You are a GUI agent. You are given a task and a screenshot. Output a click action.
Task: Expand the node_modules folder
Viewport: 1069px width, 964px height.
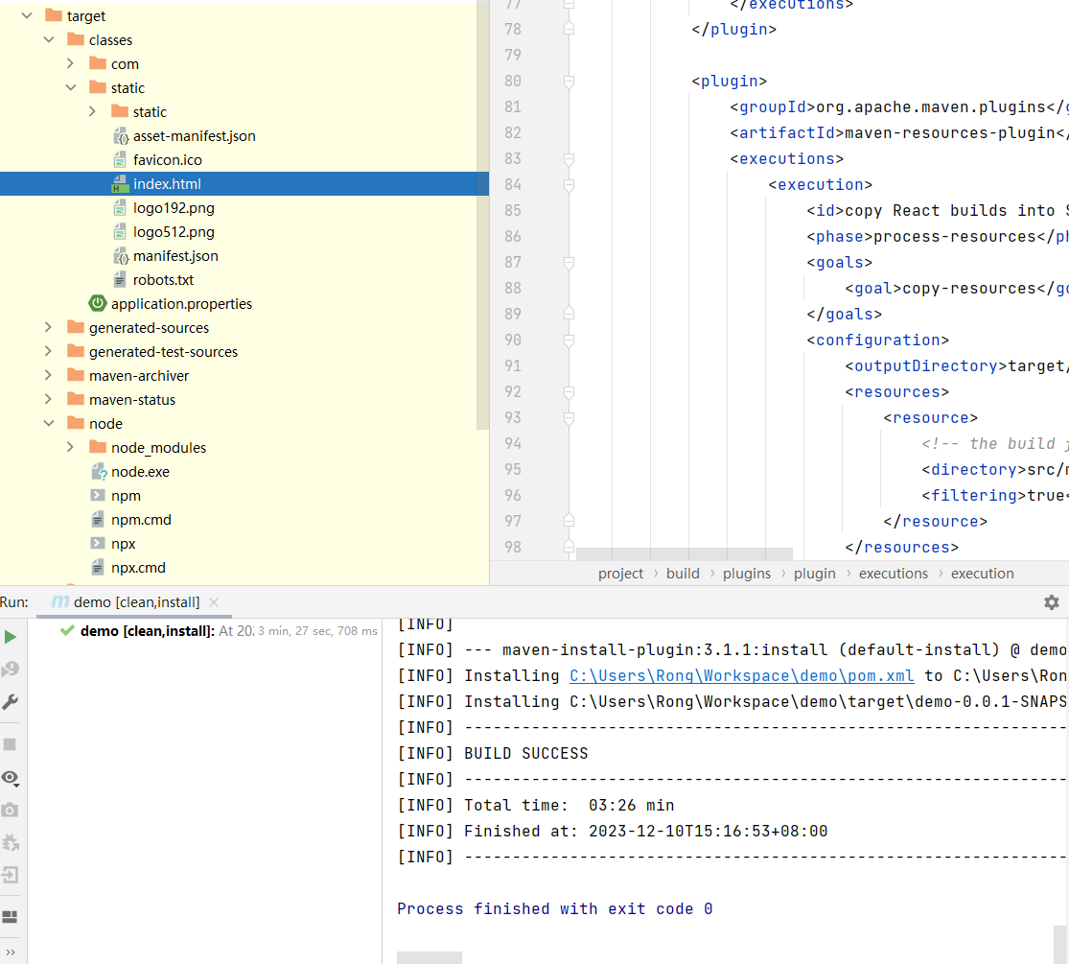click(70, 448)
